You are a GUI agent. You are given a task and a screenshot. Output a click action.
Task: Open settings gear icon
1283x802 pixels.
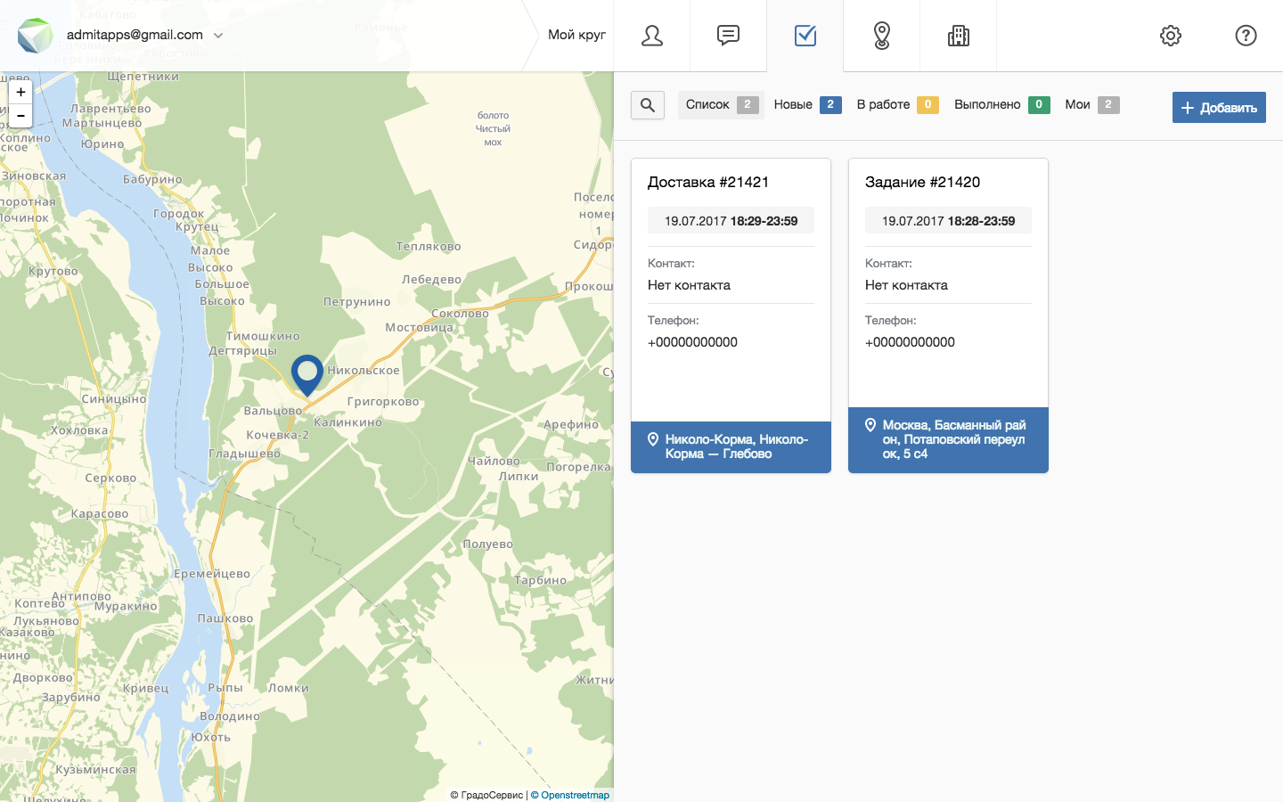coord(1171,36)
